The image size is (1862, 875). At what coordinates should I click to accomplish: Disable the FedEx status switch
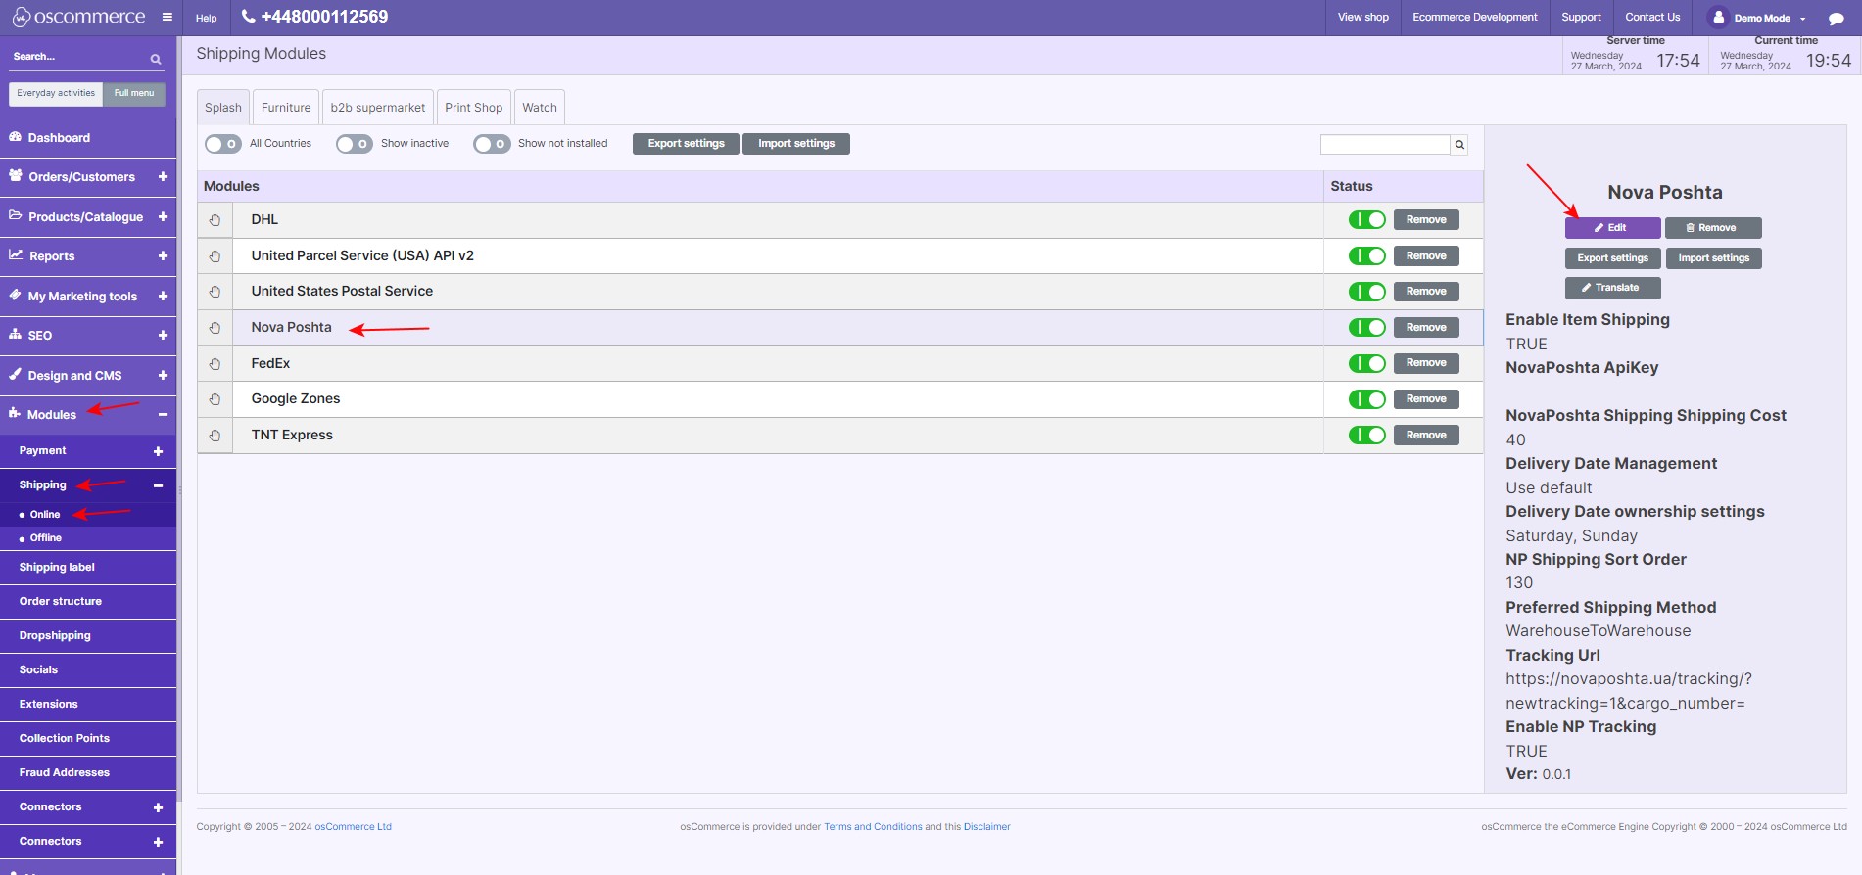click(1366, 364)
